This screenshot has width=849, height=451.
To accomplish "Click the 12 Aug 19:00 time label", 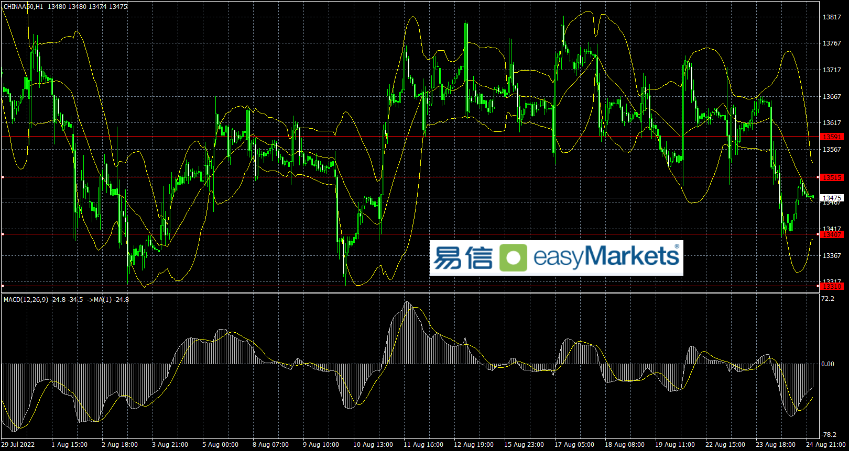I will (474, 444).
